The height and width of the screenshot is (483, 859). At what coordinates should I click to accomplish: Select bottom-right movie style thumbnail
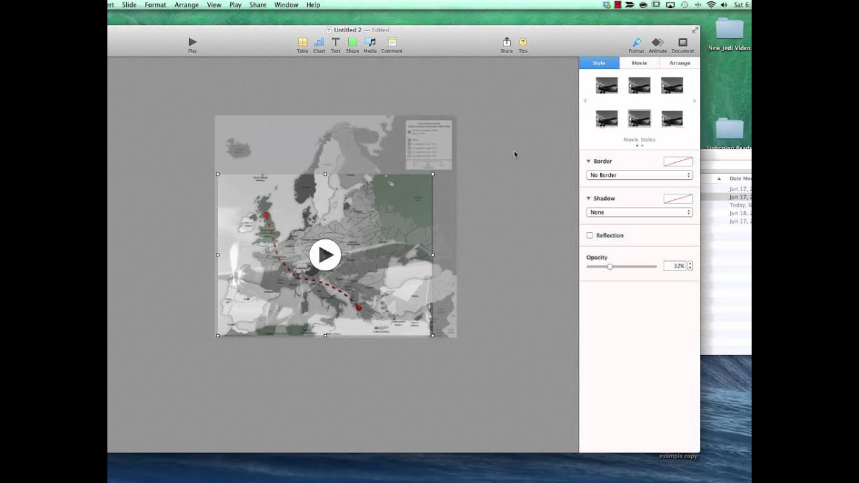pyautogui.click(x=672, y=119)
